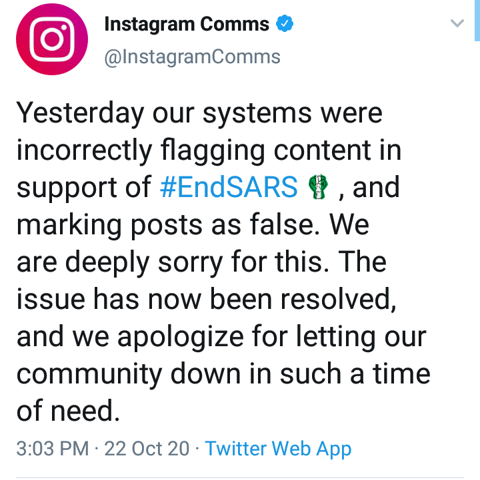Image resolution: width=480 pixels, height=480 pixels.
Task: Click the green-white fist emoji after #EndSARS
Action: [x=319, y=186]
